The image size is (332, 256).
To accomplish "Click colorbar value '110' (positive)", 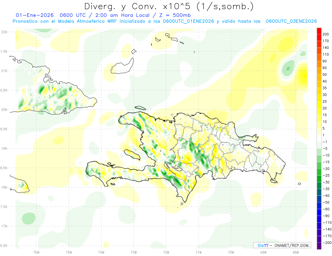I will point(326,54).
